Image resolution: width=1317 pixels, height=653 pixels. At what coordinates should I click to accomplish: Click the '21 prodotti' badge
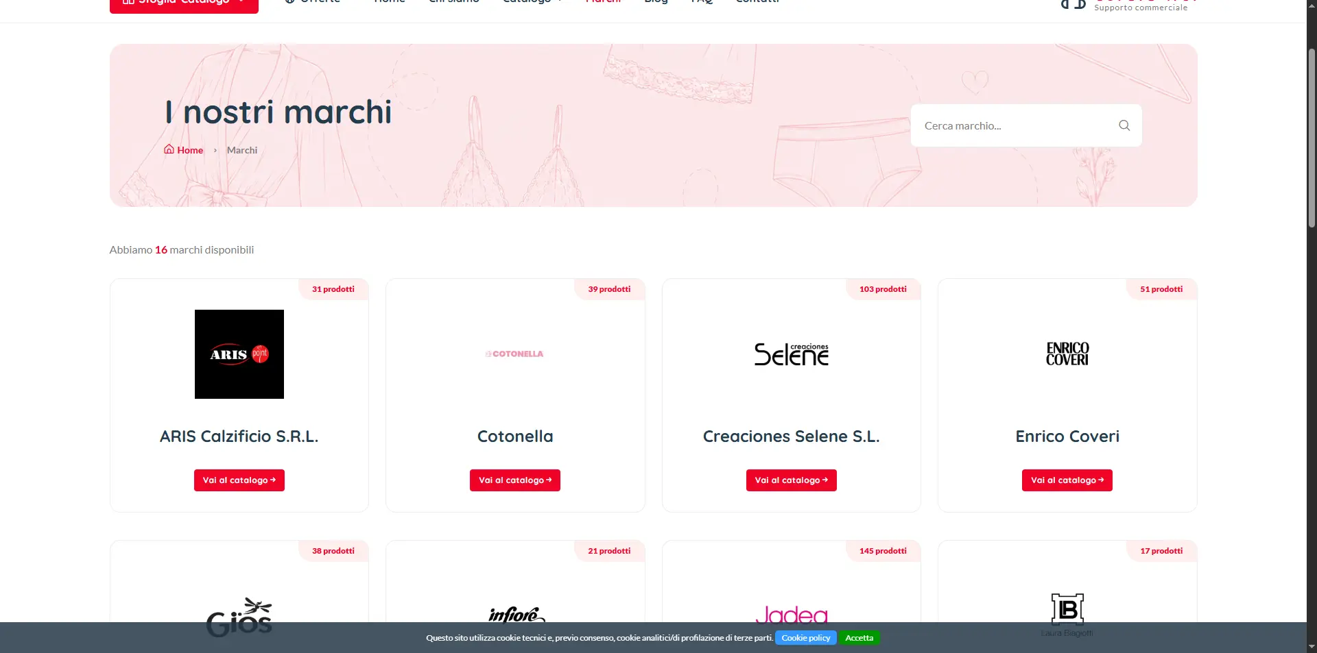pyautogui.click(x=609, y=551)
